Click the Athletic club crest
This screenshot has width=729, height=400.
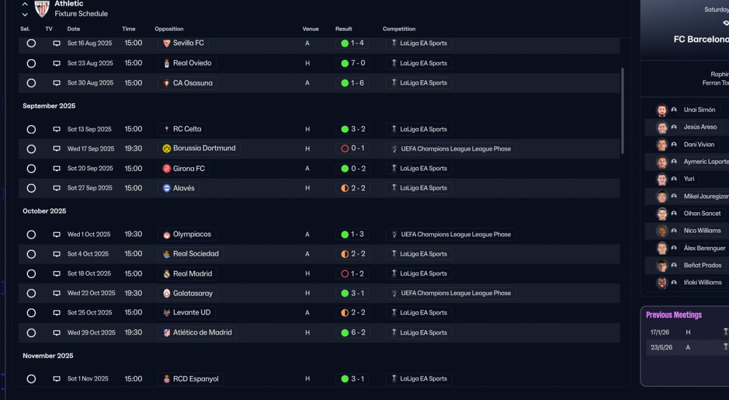click(x=42, y=9)
